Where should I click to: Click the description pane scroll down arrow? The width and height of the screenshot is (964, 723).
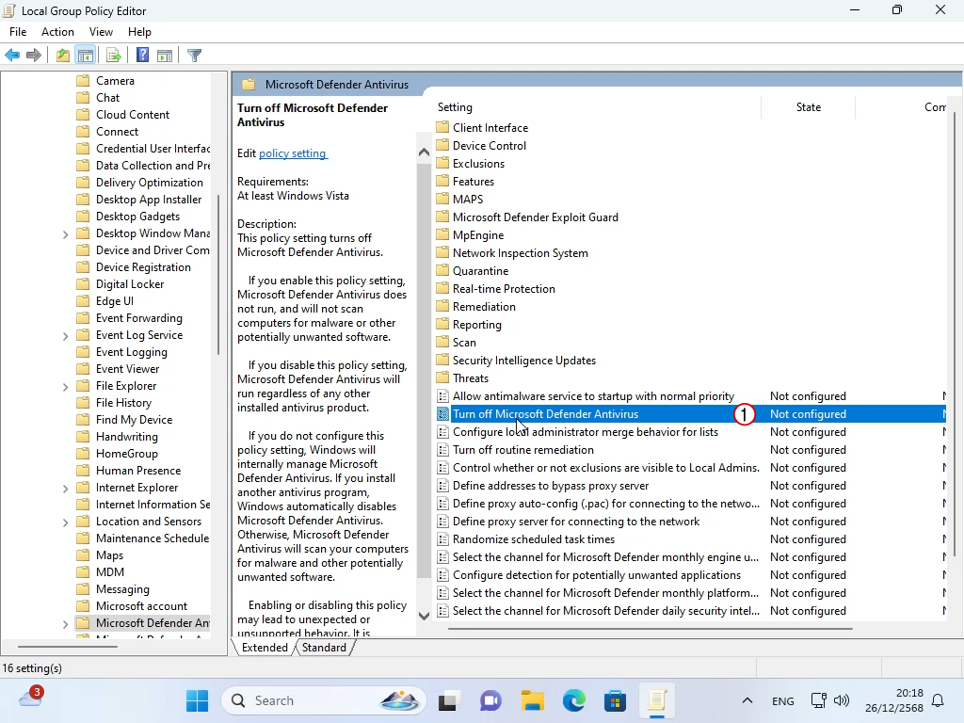point(424,615)
